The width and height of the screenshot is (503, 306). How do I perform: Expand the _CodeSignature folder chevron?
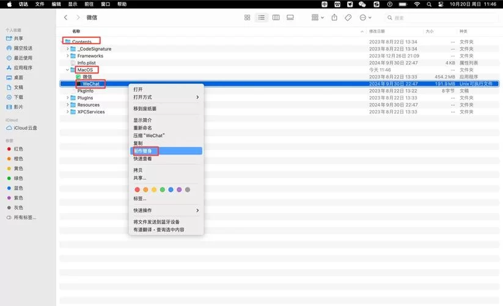click(67, 49)
